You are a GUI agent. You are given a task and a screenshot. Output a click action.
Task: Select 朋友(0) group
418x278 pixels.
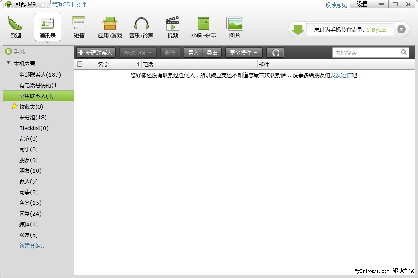coord(38,160)
